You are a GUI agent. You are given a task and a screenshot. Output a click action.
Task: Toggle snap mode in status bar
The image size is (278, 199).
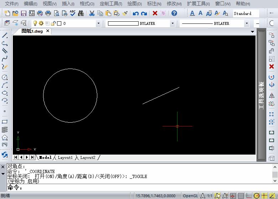point(233,196)
